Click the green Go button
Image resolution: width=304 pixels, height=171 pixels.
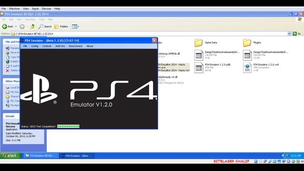click(x=297, y=34)
